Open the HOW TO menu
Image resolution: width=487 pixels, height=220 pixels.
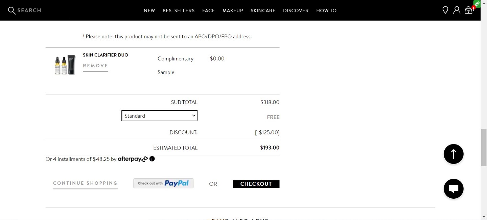point(326,10)
